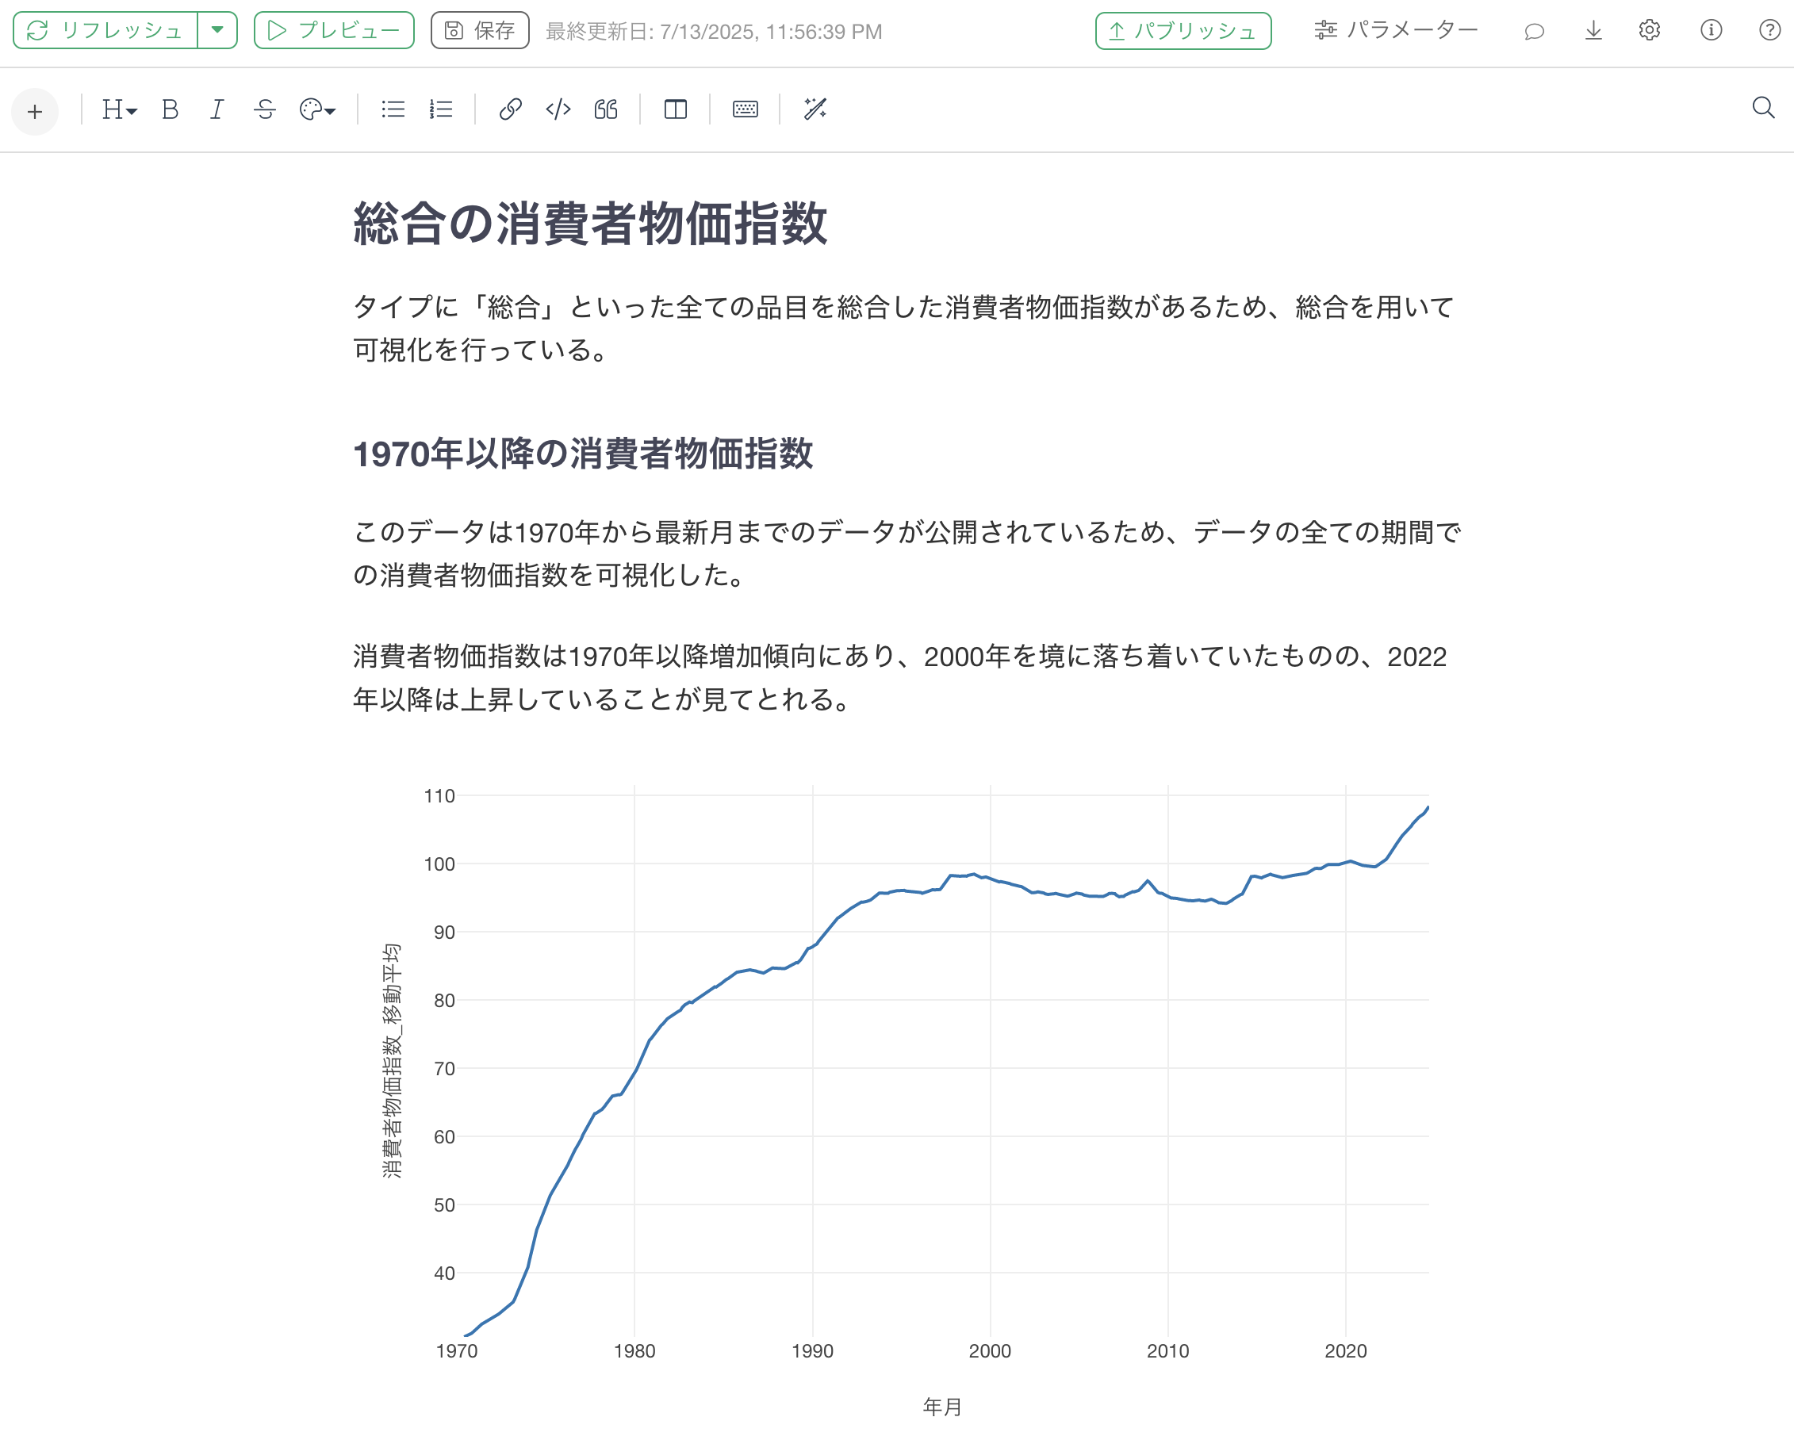Click the info circle icon
The height and width of the screenshot is (1440, 1794).
pos(1711,31)
